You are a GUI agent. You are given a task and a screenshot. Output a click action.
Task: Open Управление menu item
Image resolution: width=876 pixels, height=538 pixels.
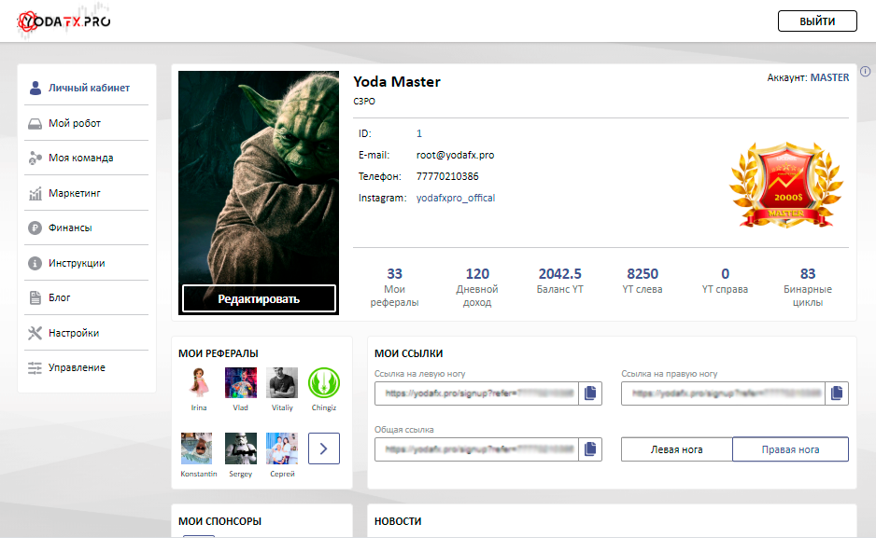(x=87, y=367)
